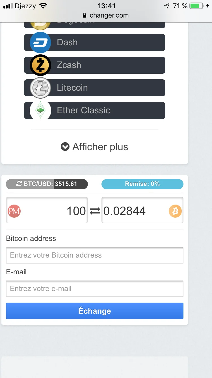This screenshot has width=212, height=378.
Task: Expand list with Afficher plus
Action: click(x=100, y=147)
